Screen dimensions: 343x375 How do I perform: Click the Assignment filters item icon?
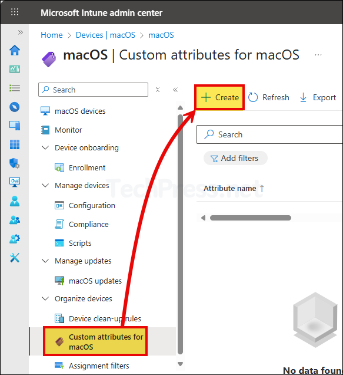[x=59, y=366]
